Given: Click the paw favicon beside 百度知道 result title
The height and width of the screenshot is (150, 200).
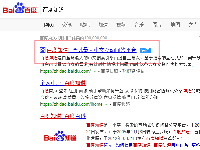Looking at the screenshot, I should point(43,50).
